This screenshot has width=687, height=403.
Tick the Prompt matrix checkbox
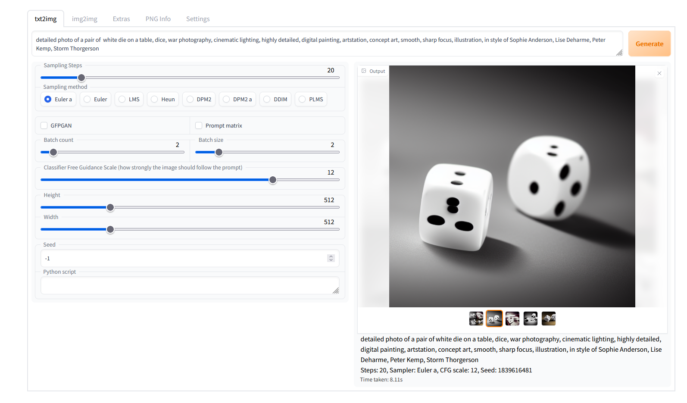[x=199, y=125]
